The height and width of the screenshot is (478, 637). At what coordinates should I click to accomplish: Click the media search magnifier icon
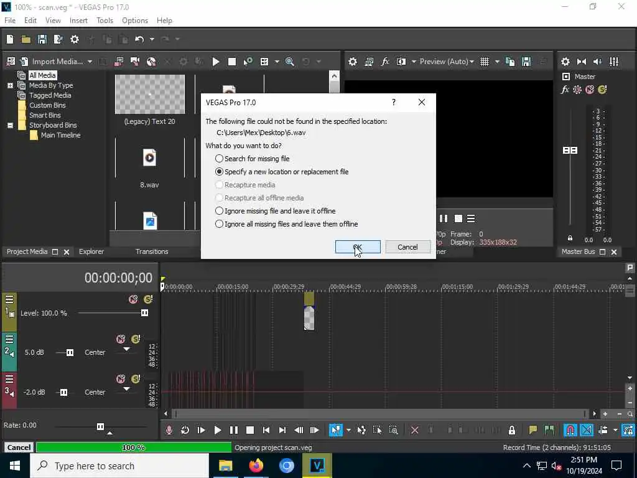pyautogui.click(x=290, y=62)
